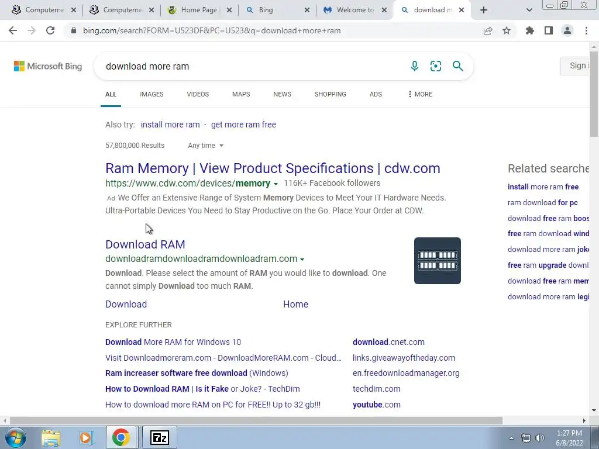
Task: Click related search 'ram download for pc'
Action: 542,203
